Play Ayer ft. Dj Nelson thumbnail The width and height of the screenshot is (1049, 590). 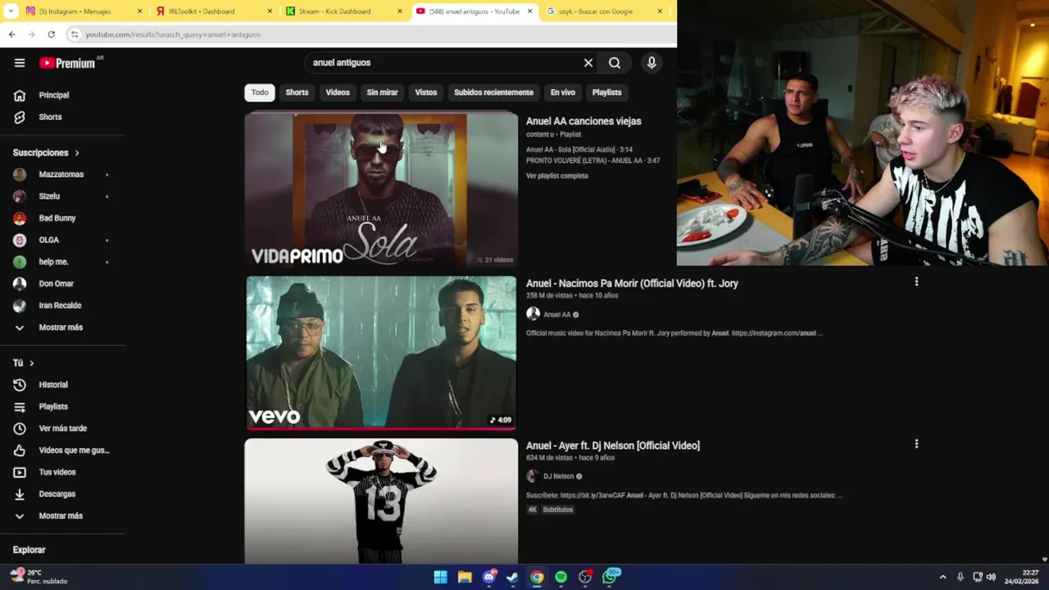coord(381,501)
